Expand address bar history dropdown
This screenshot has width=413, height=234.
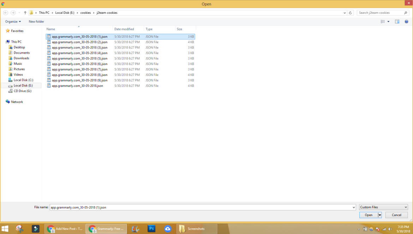click(x=345, y=13)
